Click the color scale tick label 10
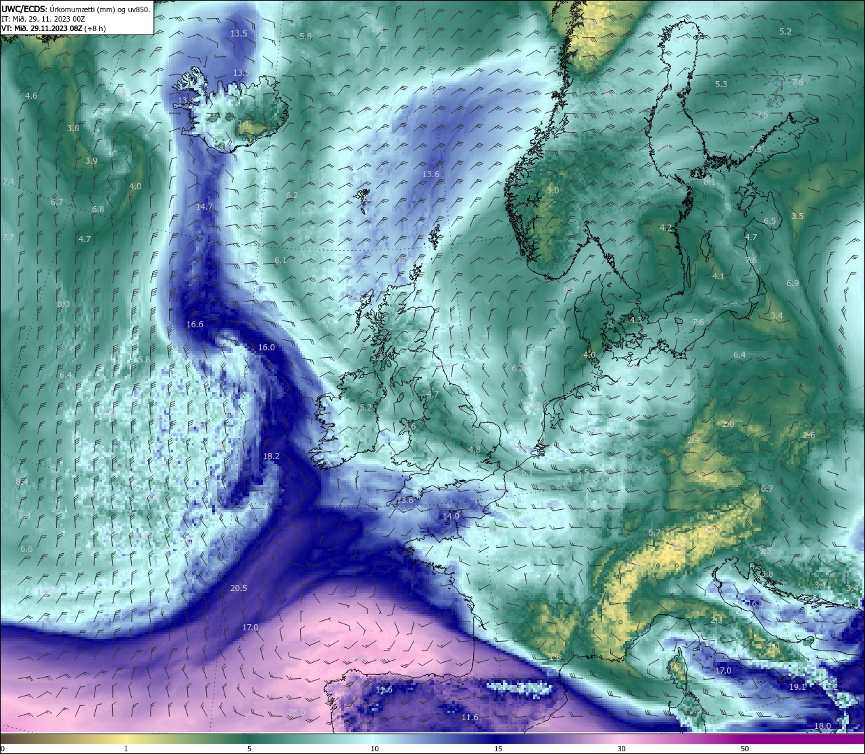The width and height of the screenshot is (865, 754). tap(374, 749)
